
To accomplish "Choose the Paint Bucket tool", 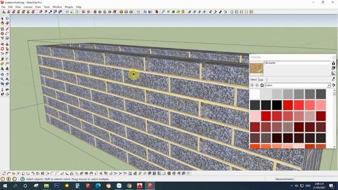I will click(x=2, y=23).
